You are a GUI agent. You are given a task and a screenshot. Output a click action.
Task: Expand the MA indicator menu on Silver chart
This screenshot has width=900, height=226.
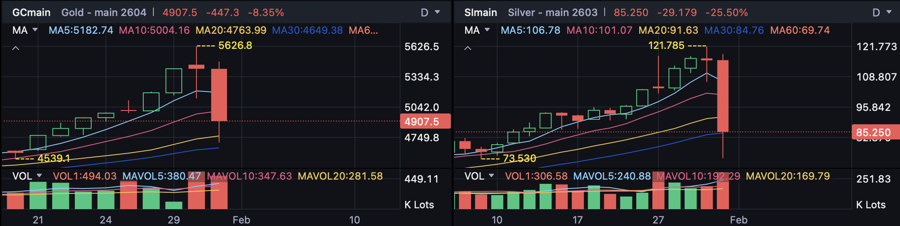(477, 30)
